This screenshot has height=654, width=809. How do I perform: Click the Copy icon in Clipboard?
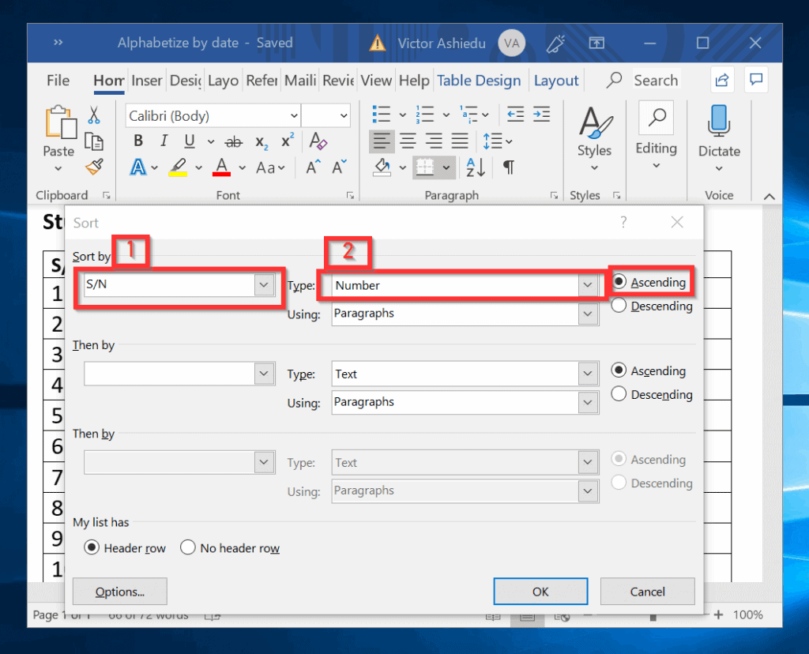94,141
